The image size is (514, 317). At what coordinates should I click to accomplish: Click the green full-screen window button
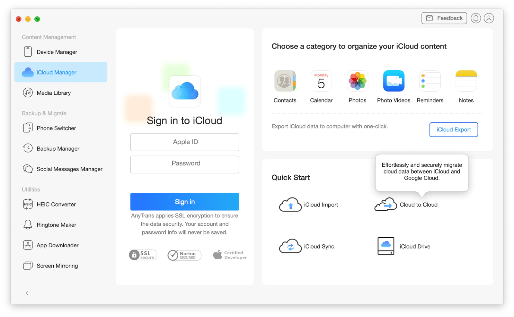(37, 19)
